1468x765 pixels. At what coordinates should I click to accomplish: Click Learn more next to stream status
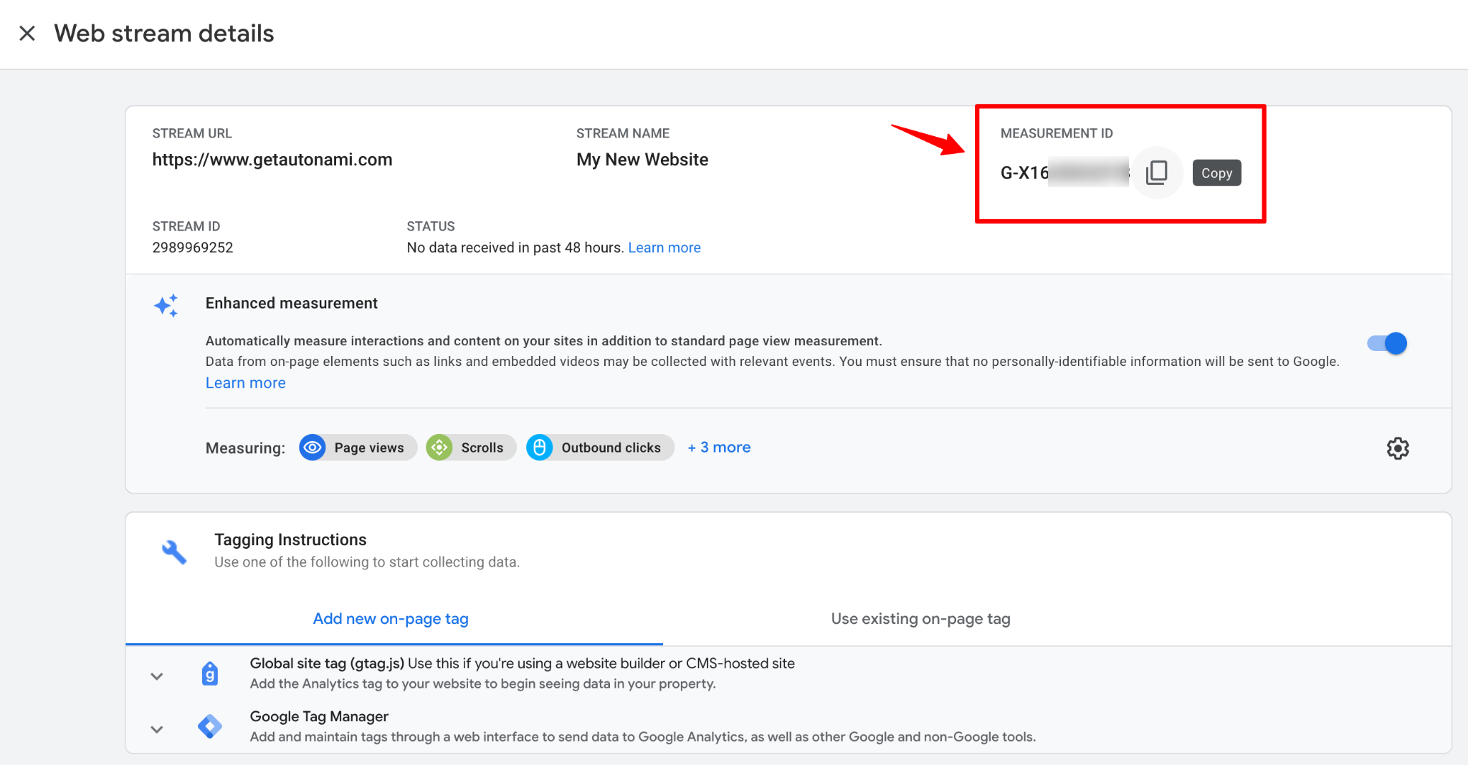(664, 247)
